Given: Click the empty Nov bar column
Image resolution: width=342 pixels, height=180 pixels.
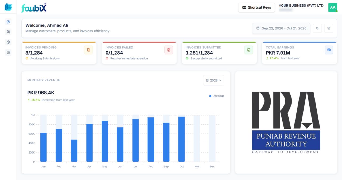Looking at the screenshot, I should click(197, 139).
